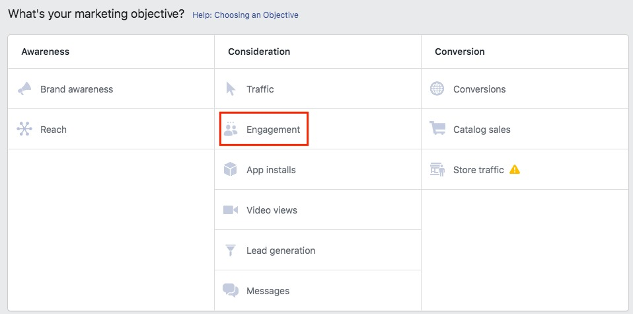The image size is (633, 314).
Task: Choose the Messages objective
Action: coord(268,291)
